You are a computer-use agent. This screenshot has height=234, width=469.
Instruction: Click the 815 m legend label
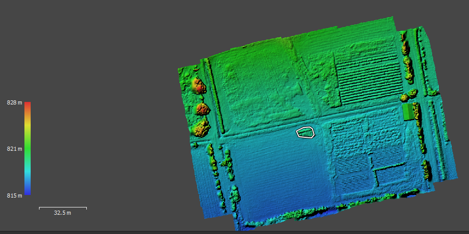tap(15, 196)
